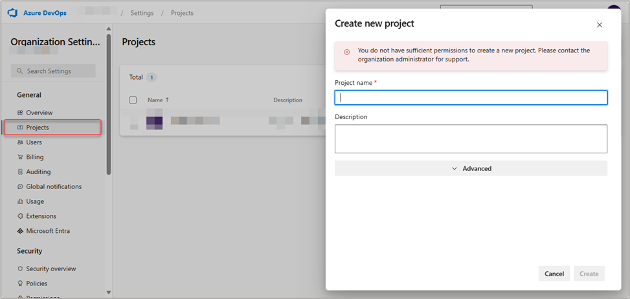
Task: Click the Project name text field
Action: [x=471, y=98]
